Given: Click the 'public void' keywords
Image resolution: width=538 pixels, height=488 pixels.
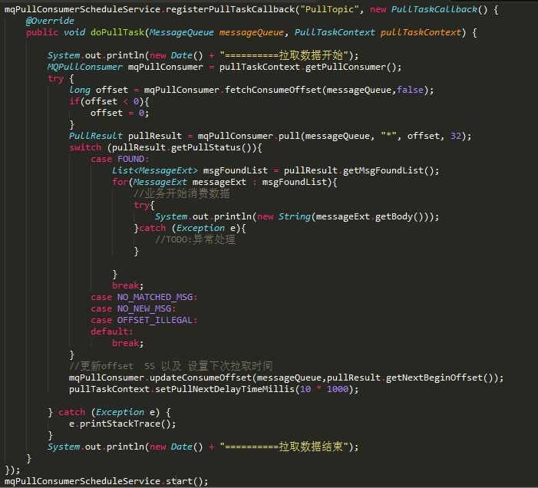Looking at the screenshot, I should point(55,32).
